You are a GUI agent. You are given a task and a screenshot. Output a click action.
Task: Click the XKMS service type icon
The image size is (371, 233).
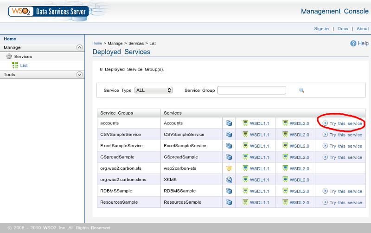[229, 180]
